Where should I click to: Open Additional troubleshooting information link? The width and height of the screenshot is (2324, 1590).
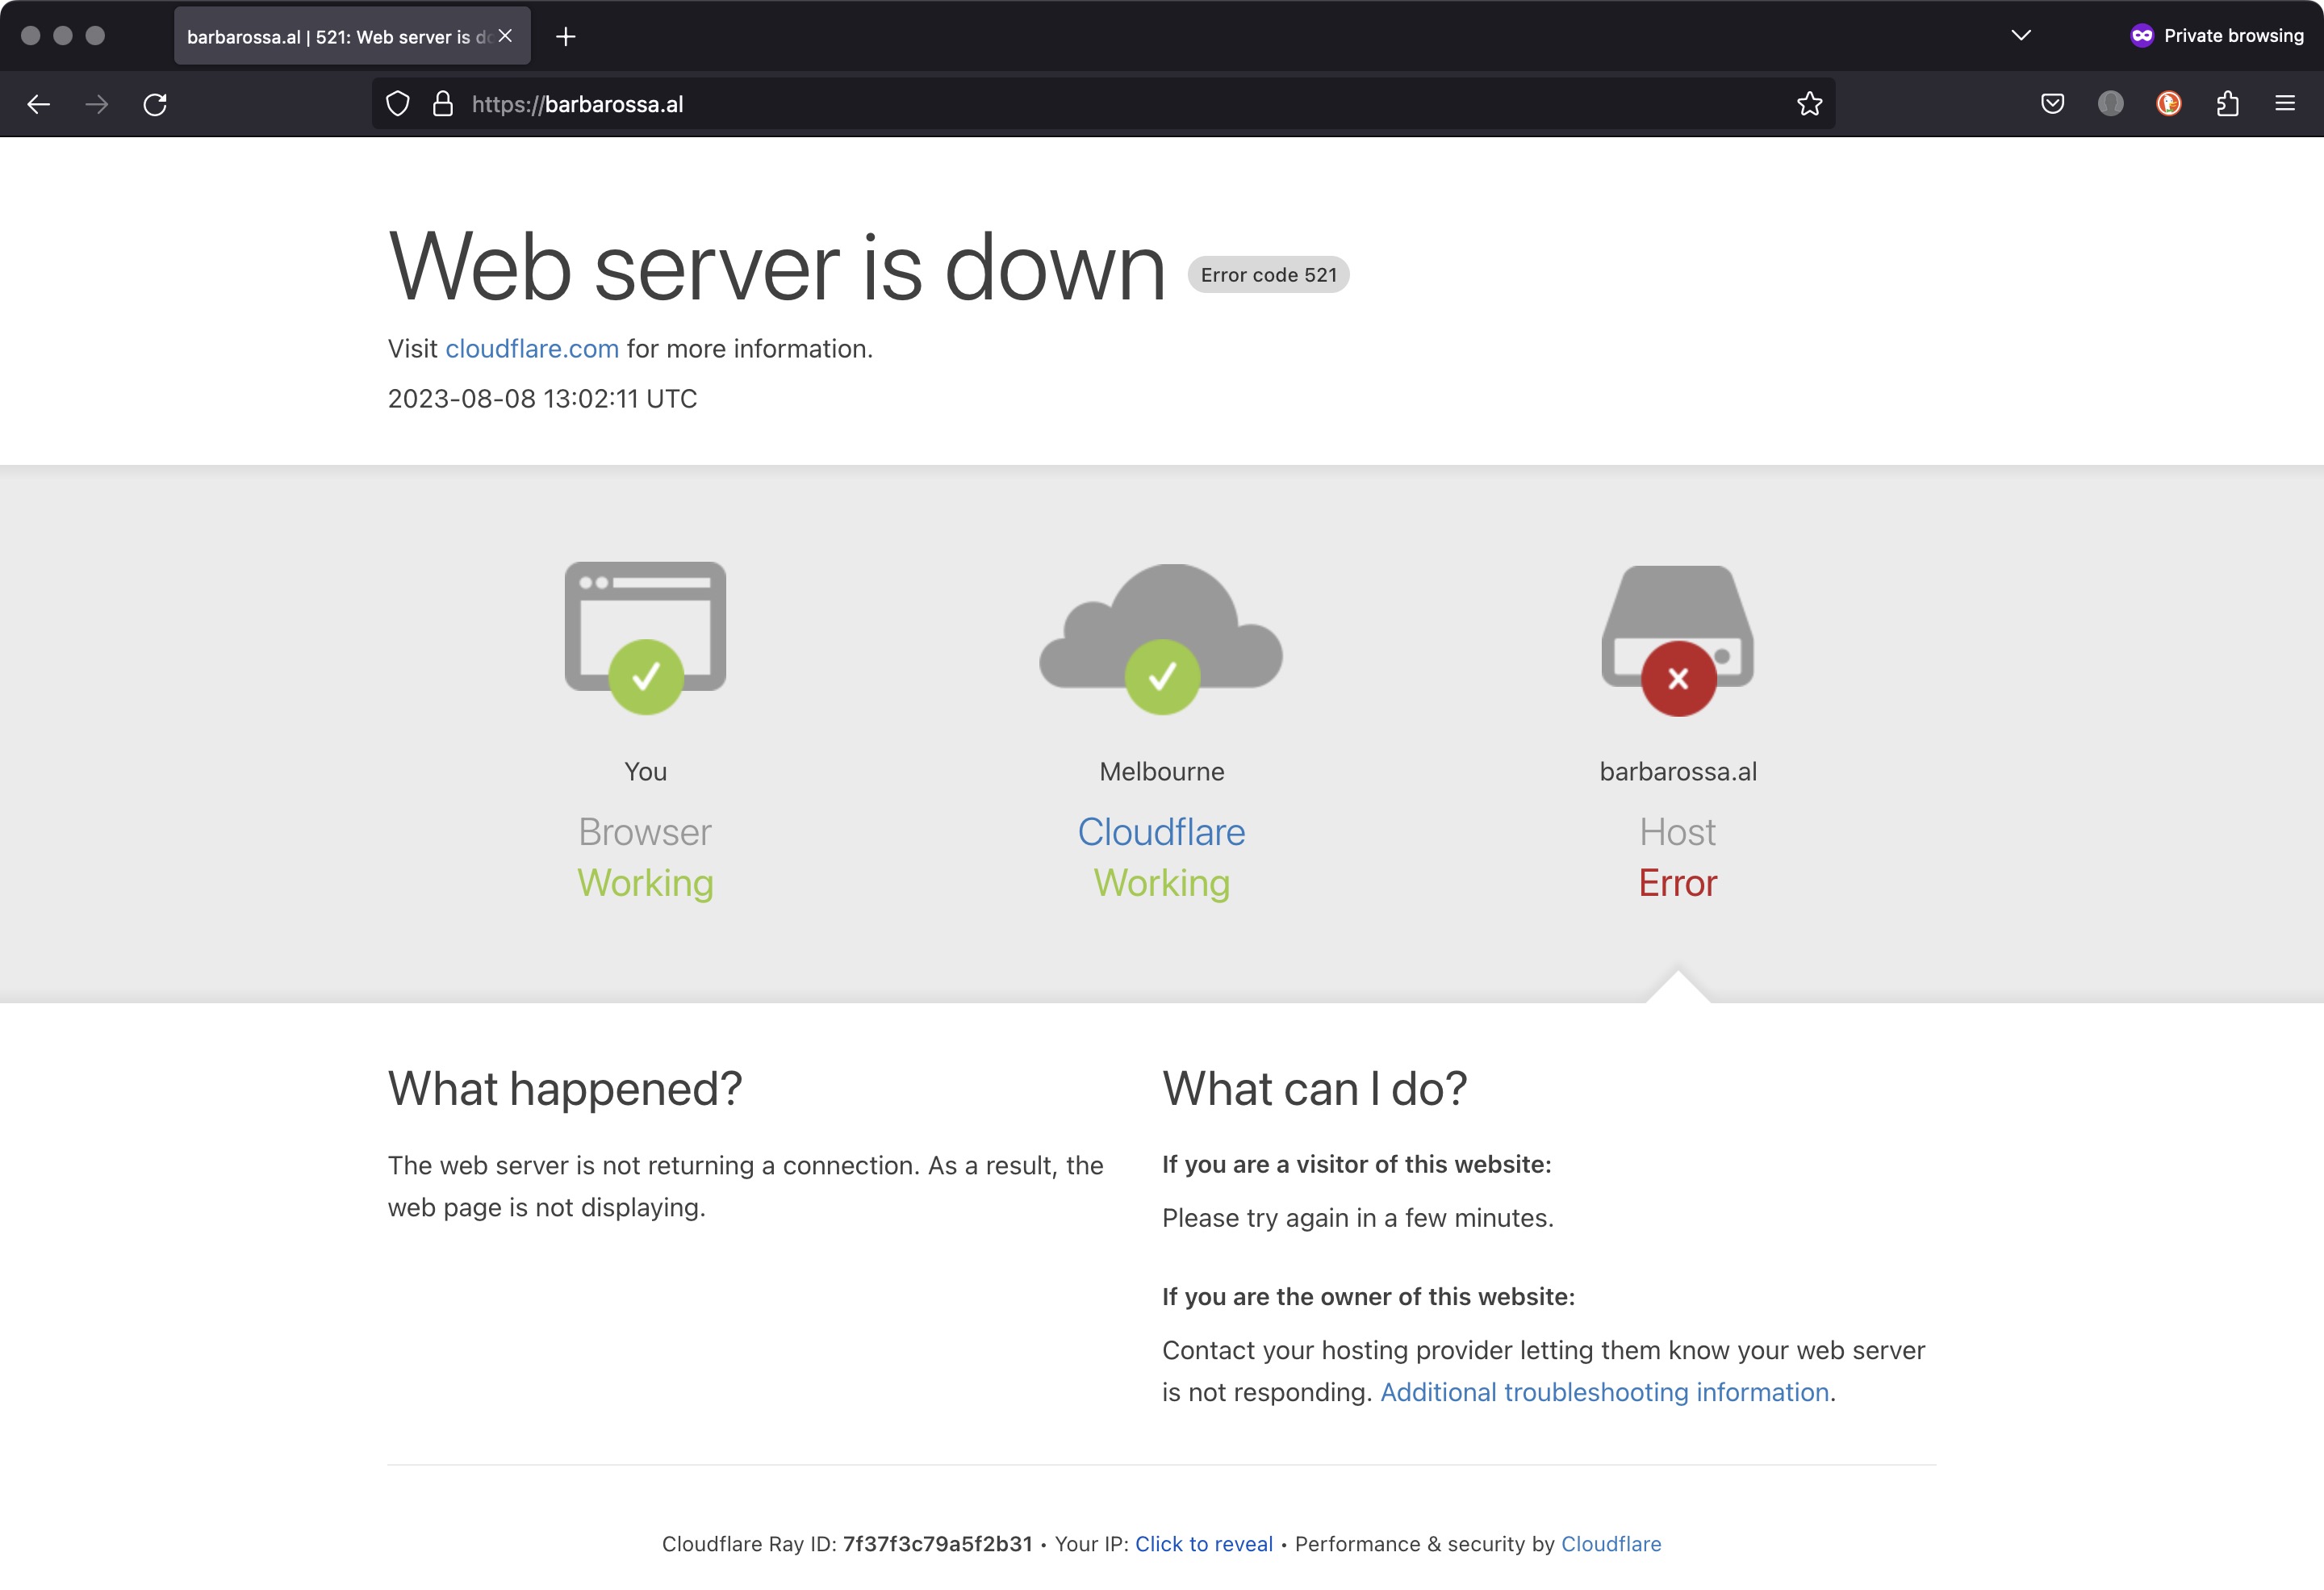click(1604, 1392)
